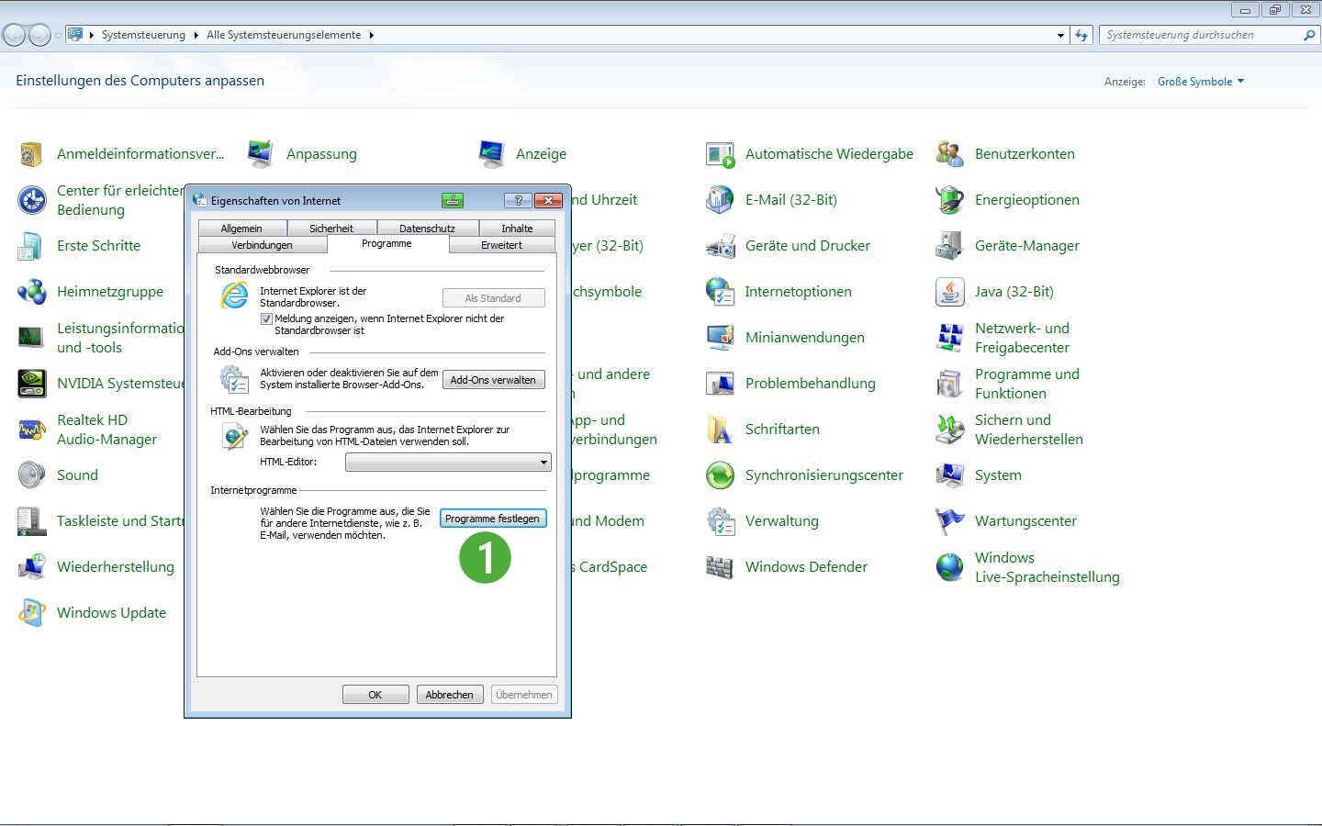
Task: Switch to the Allgemein tab
Action: (241, 229)
